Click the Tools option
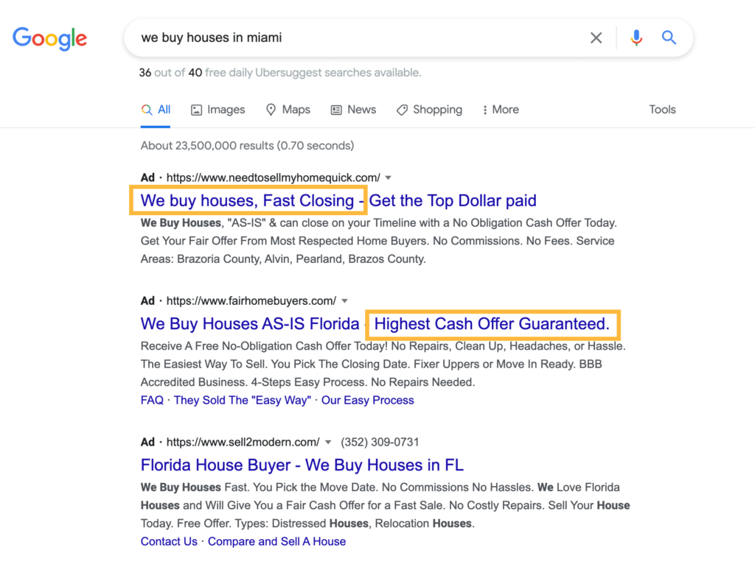This screenshot has width=755, height=570. [661, 109]
